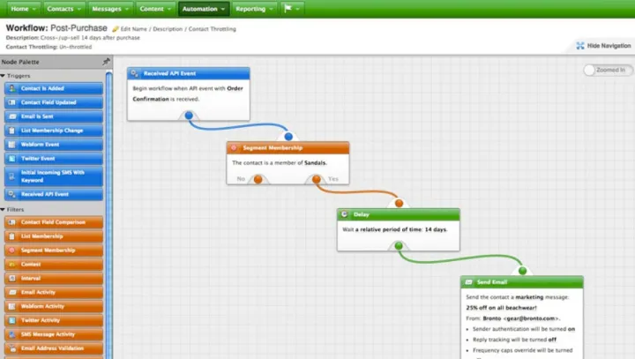Click the green output connector of Delay node
The image size is (635, 359).
[399, 245]
